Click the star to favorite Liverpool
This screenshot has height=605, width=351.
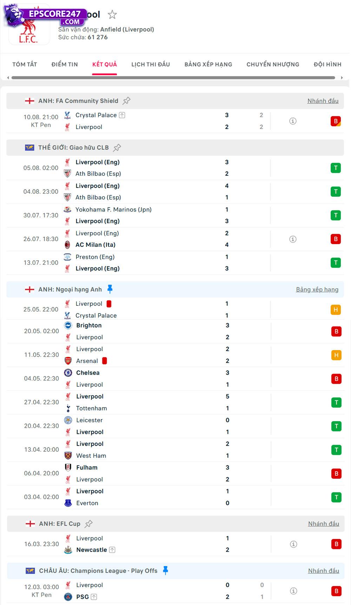pyautogui.click(x=112, y=15)
